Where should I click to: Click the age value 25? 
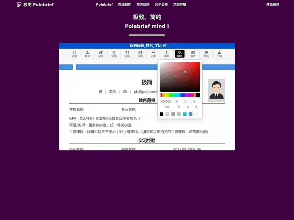click(x=125, y=92)
